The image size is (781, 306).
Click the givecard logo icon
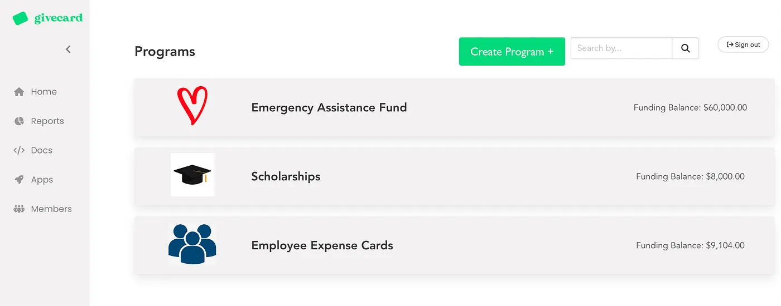click(20, 18)
